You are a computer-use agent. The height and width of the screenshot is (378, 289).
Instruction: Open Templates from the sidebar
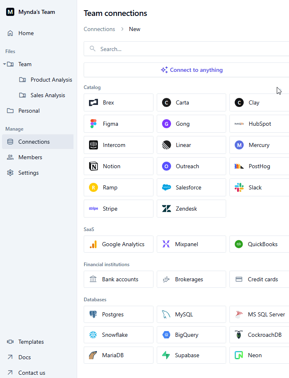[x=38, y=342]
